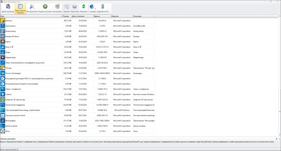
Task: Select the 'Связь с телефоном' app name
Action: click(13, 89)
